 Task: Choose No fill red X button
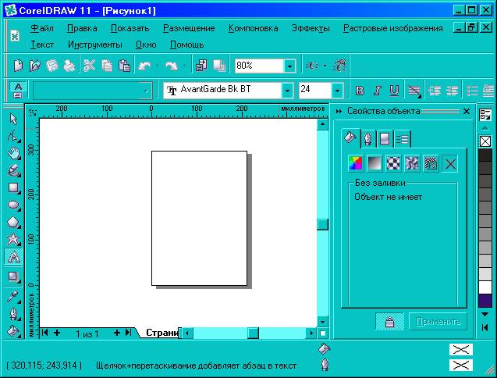450,164
